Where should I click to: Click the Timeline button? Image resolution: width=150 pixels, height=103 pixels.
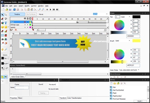click(x=17, y=14)
